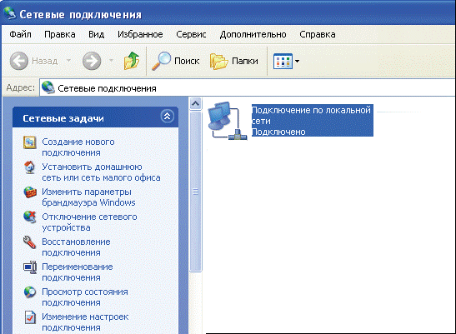Click the disable network device icon
The image size is (456, 334).
tap(30, 217)
